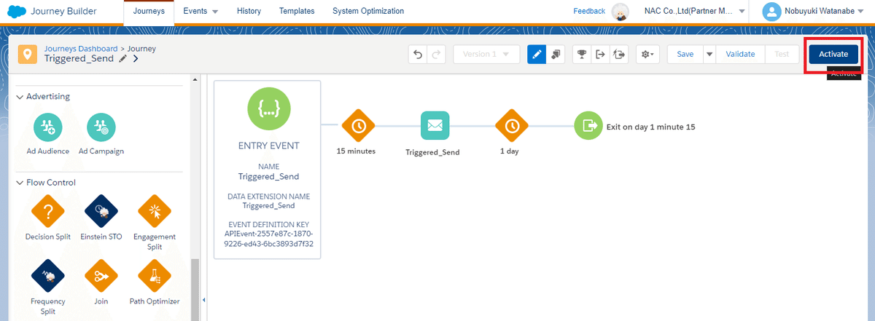Click the entry event green API icon
This screenshot has width=875, height=321.
pyautogui.click(x=268, y=108)
